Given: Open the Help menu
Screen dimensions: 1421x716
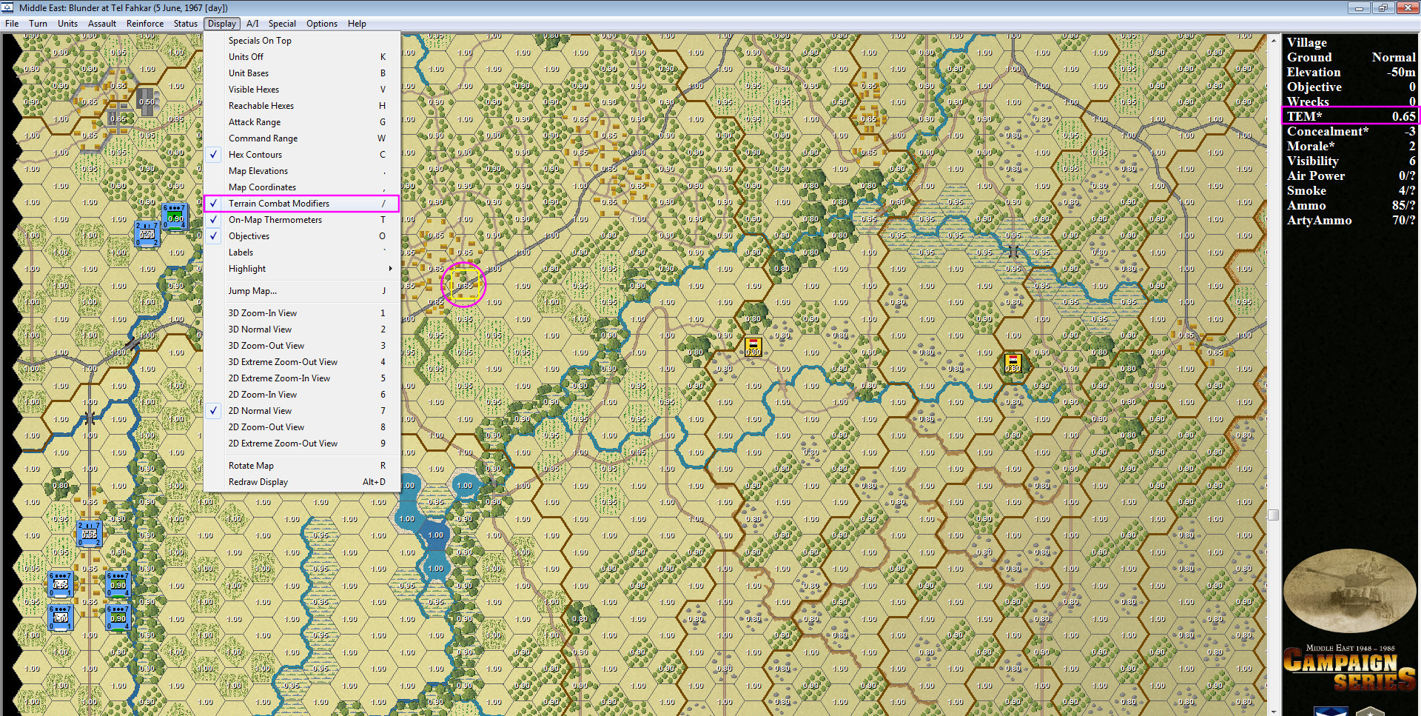Looking at the screenshot, I should pyautogui.click(x=357, y=24).
